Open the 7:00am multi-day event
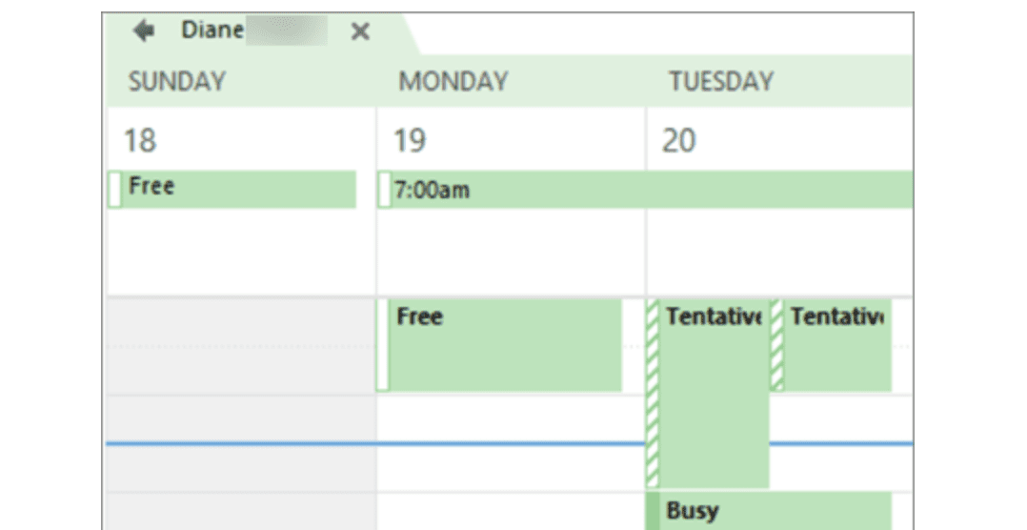This screenshot has height=530, width=1027. pos(645,190)
